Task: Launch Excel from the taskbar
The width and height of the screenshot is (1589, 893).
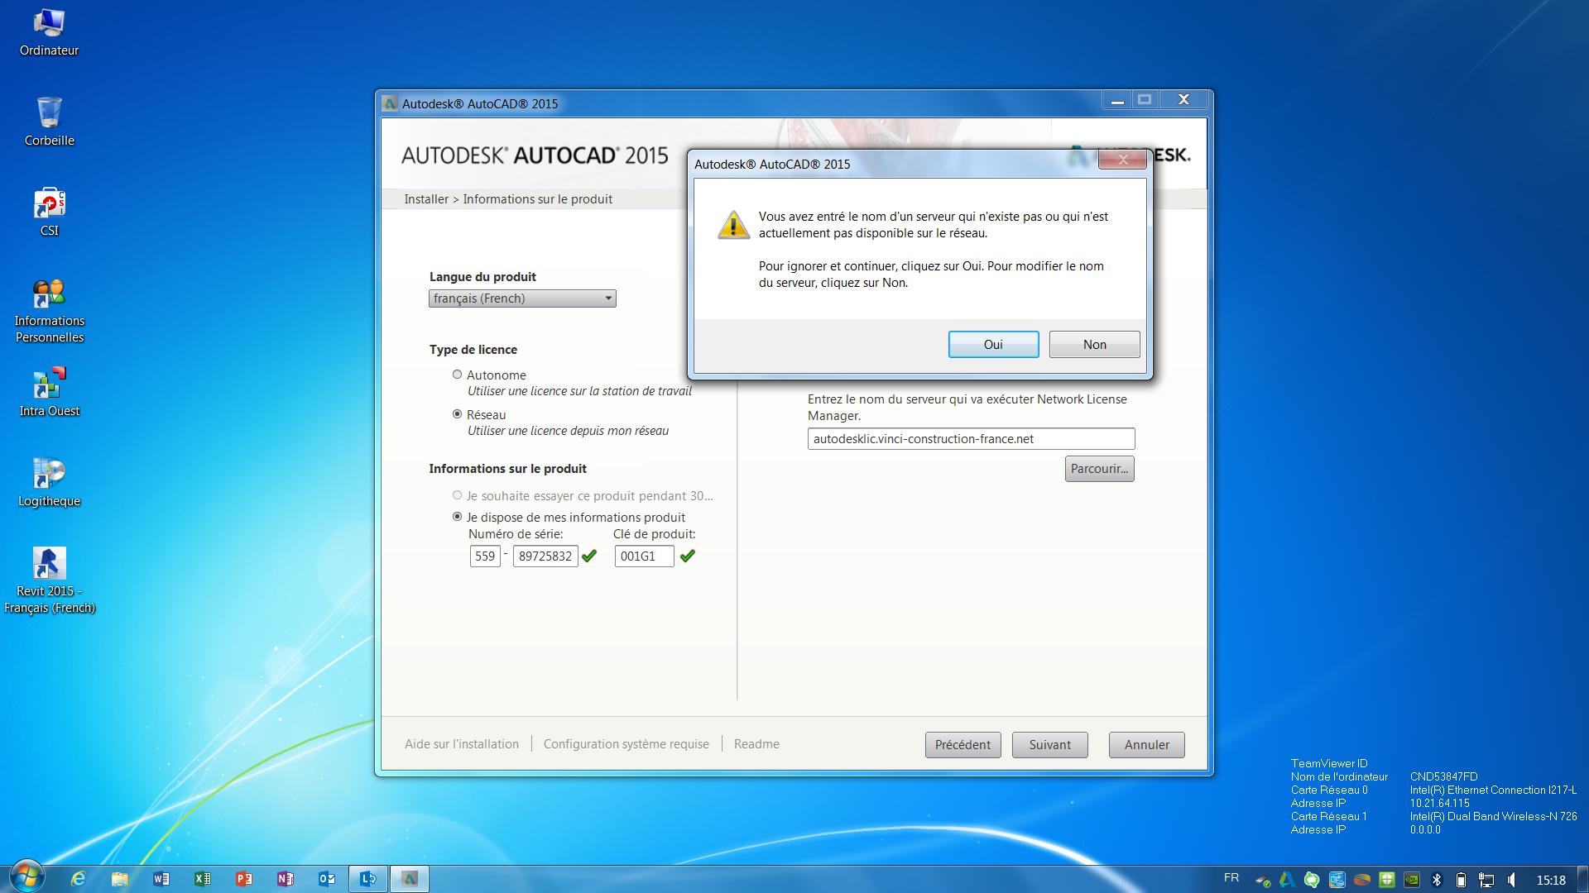Action: click(x=203, y=879)
